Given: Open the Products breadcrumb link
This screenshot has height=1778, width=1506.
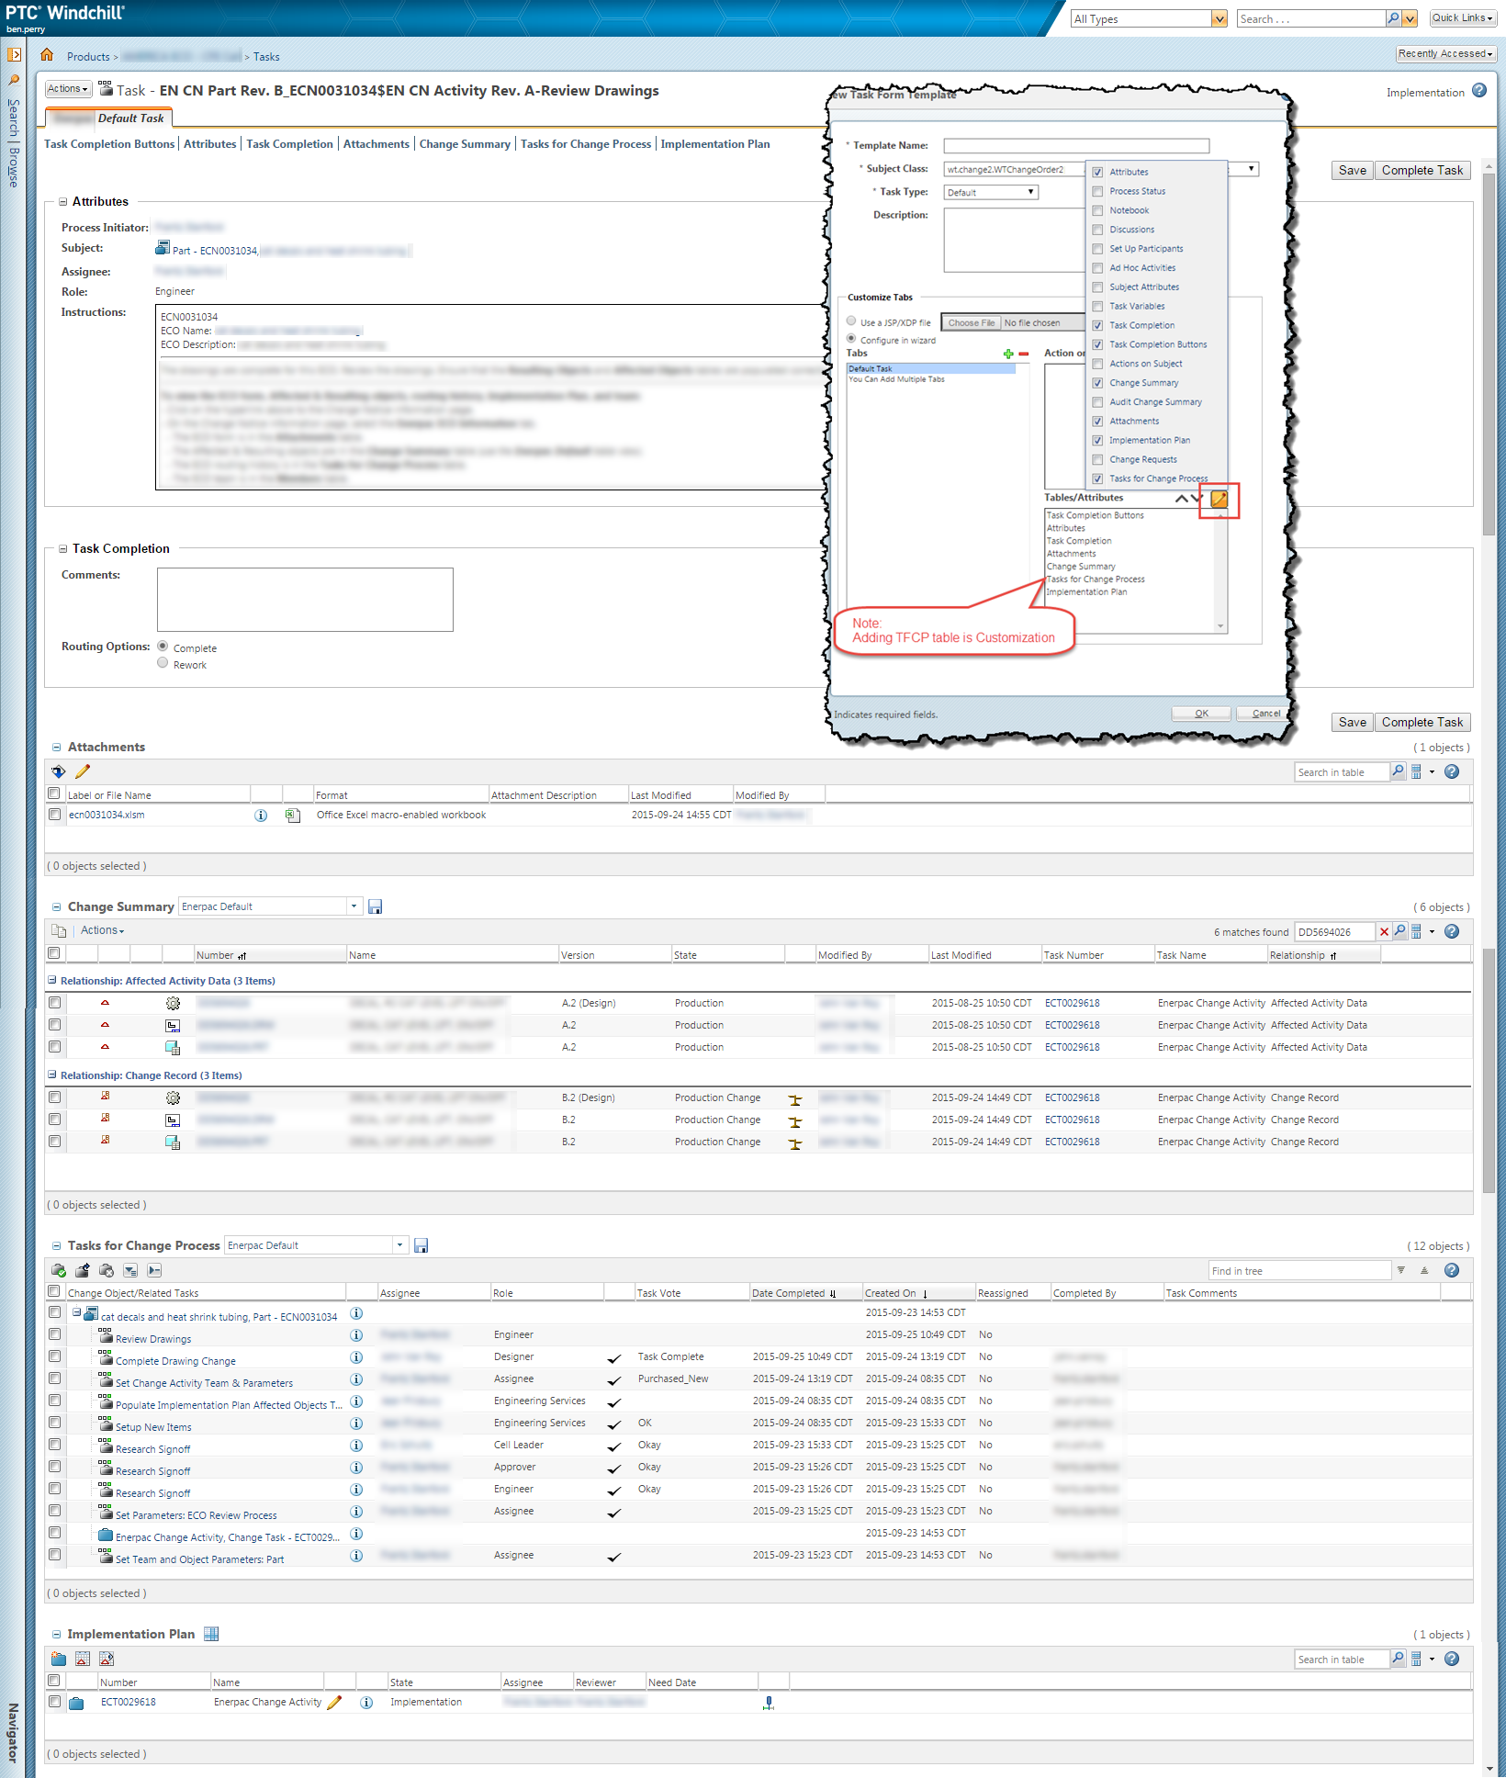Looking at the screenshot, I should click(88, 57).
